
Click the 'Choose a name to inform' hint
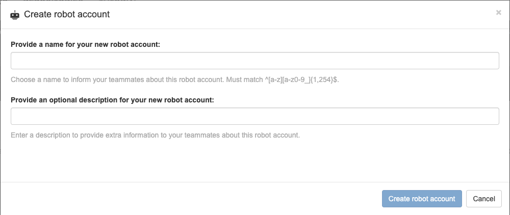[174, 79]
